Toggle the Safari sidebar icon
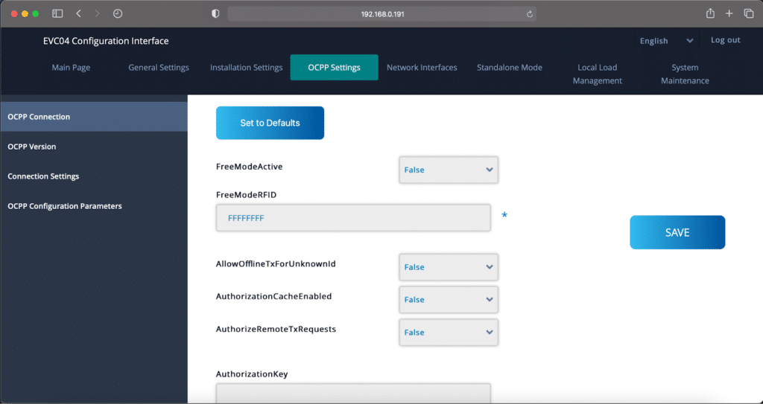This screenshot has width=763, height=404. coord(57,13)
